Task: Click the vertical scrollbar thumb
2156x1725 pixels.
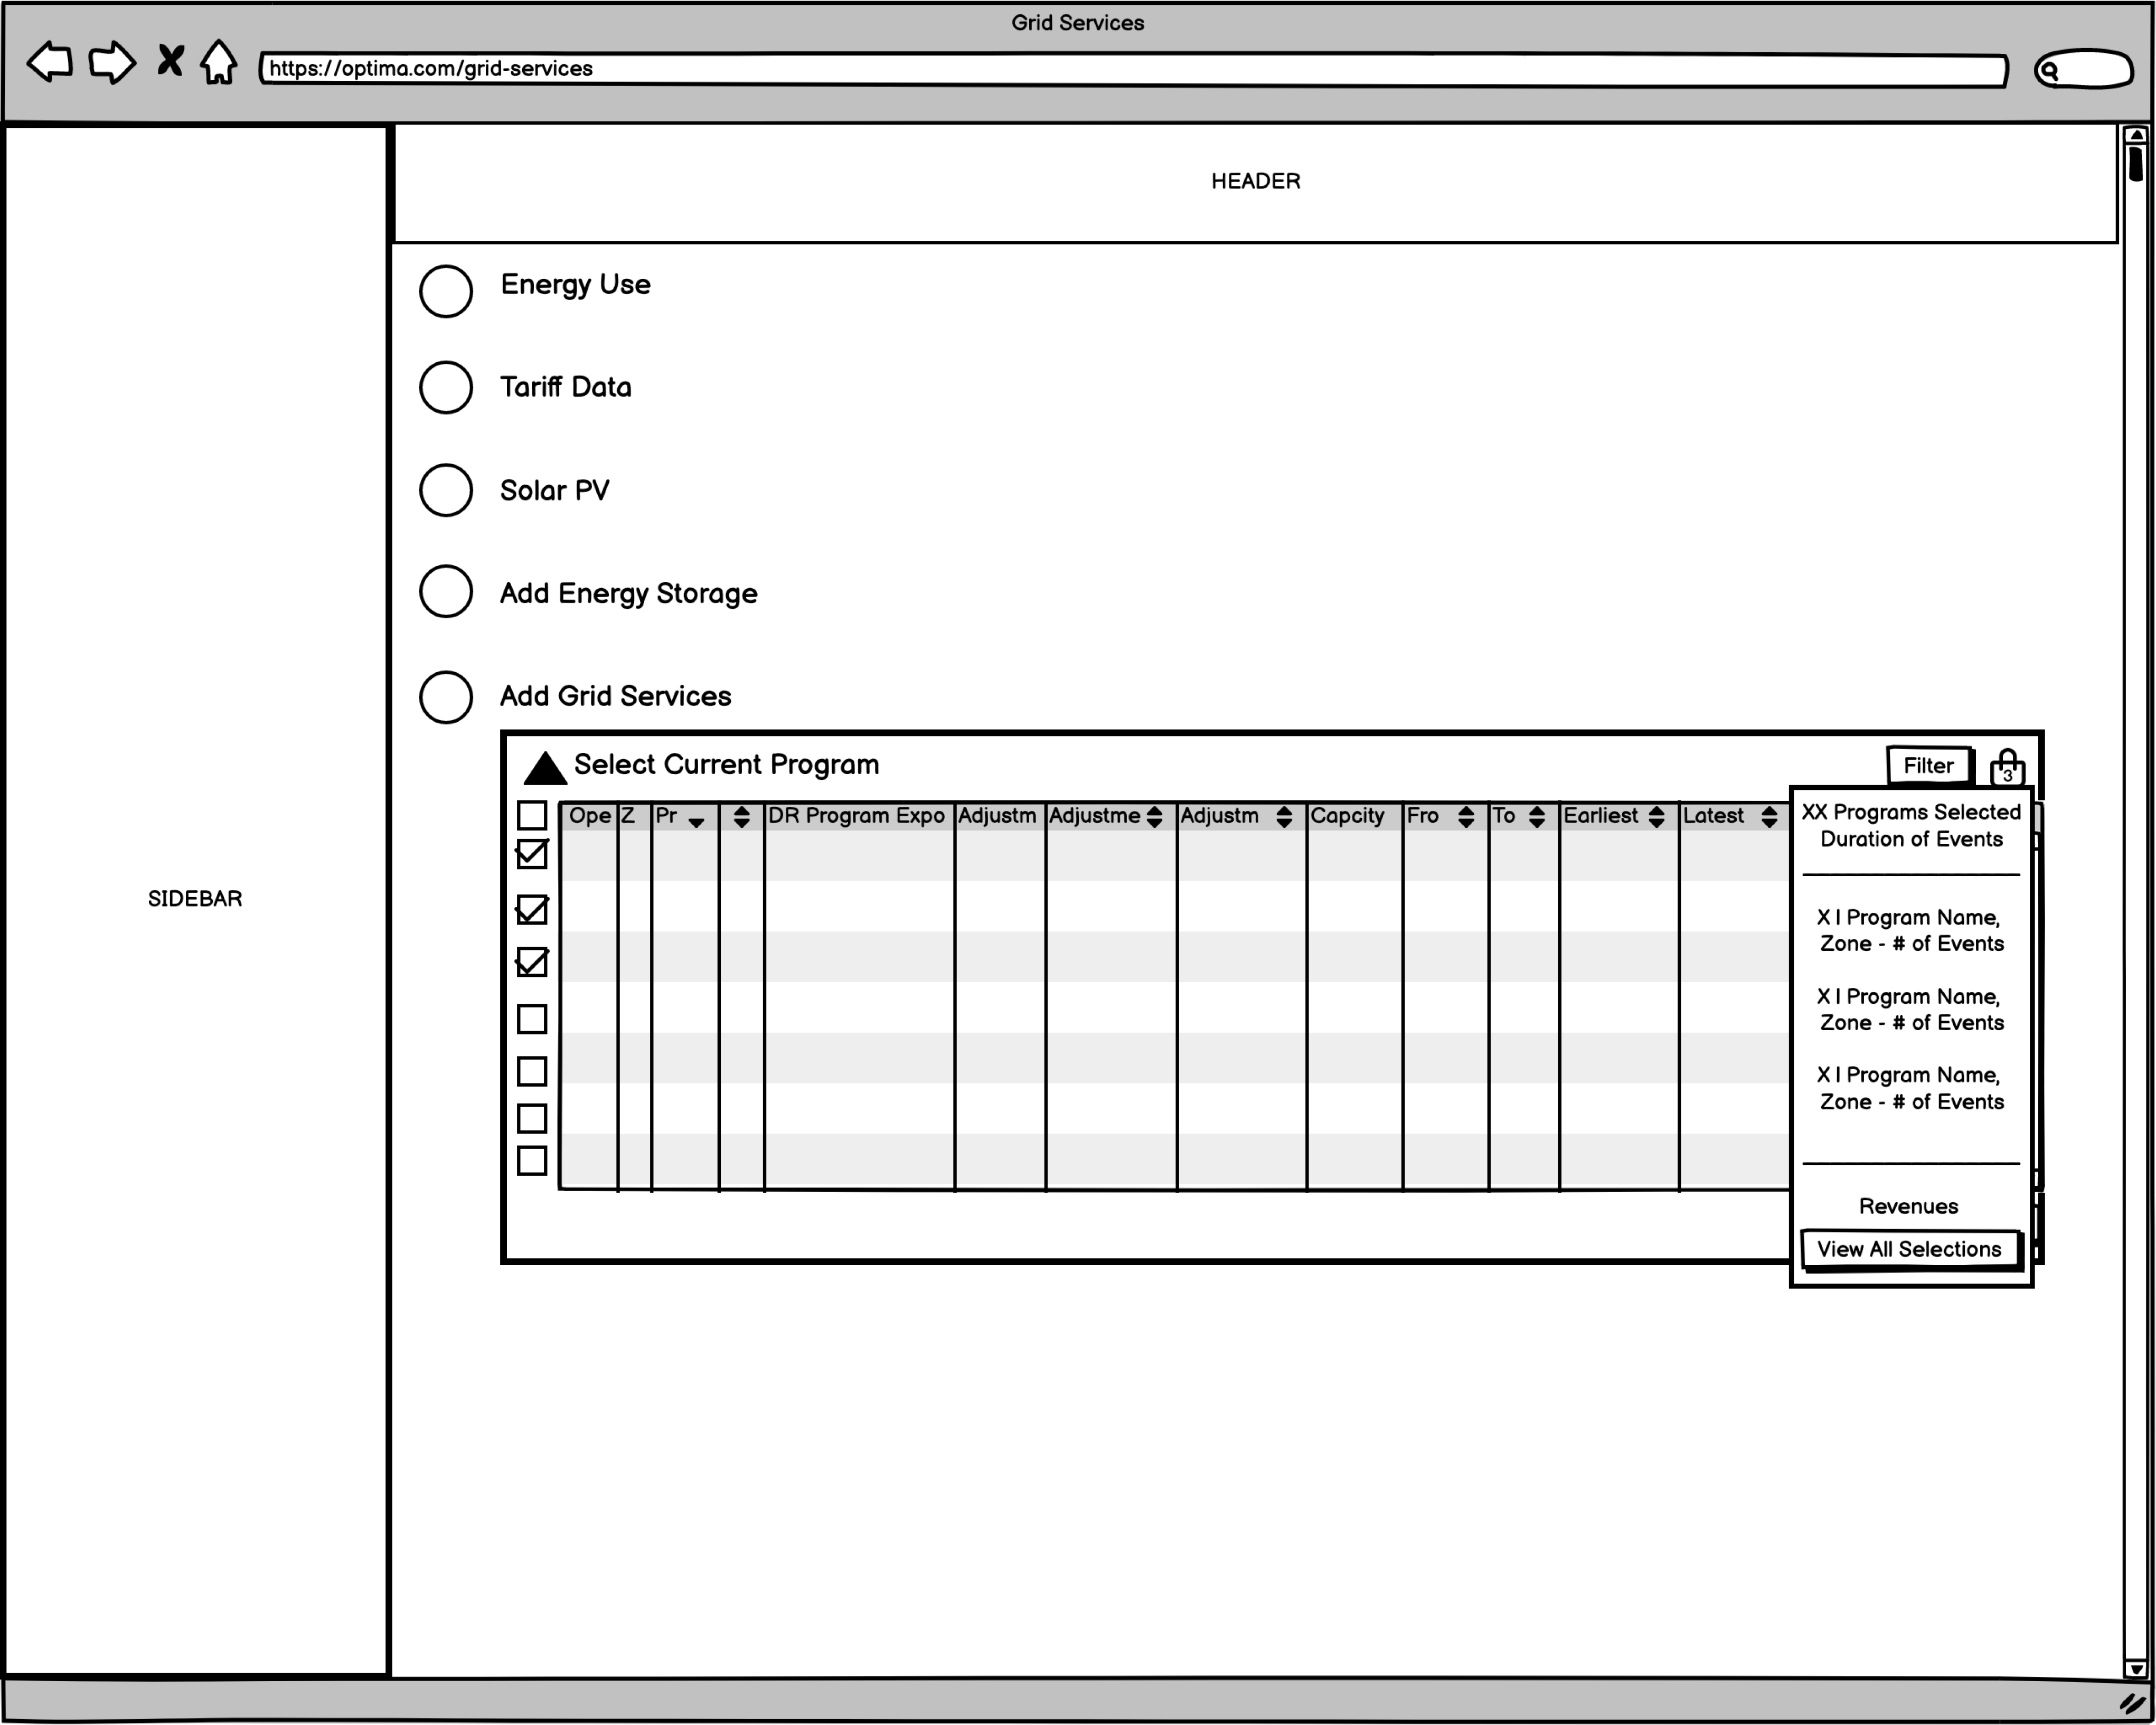Action: pyautogui.click(x=2135, y=163)
